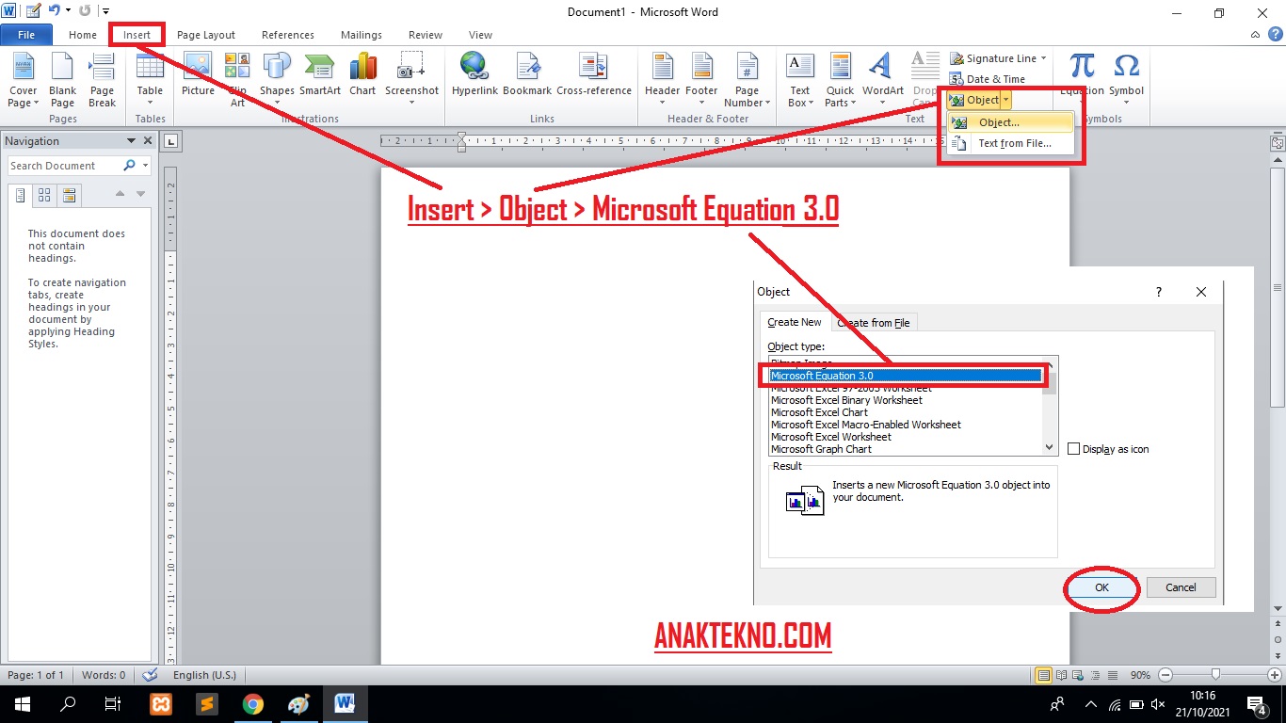Expand the Object dropdown arrow

(1005, 100)
